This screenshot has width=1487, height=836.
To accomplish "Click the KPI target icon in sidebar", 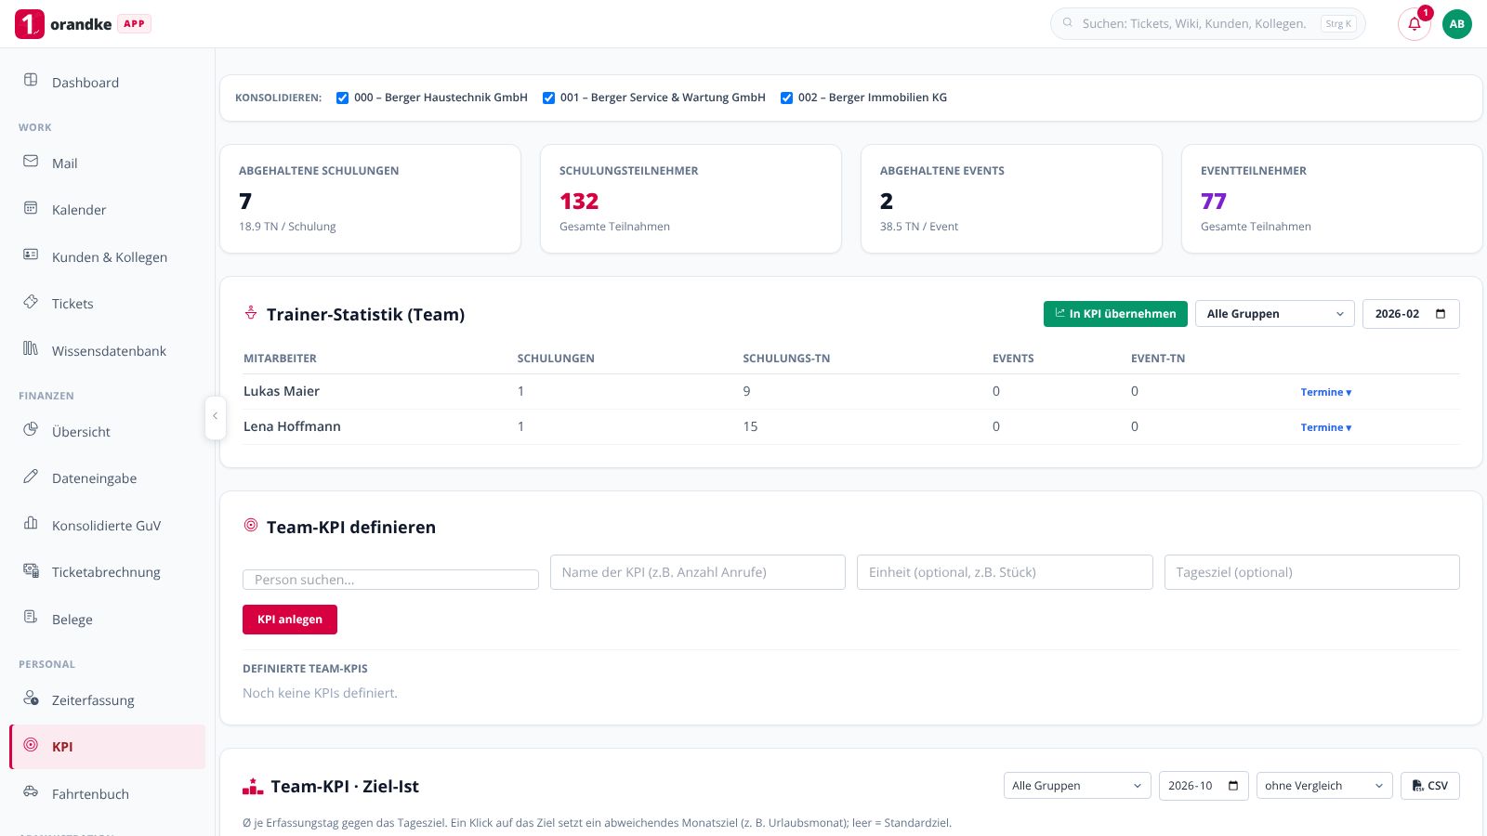I will [x=31, y=745].
